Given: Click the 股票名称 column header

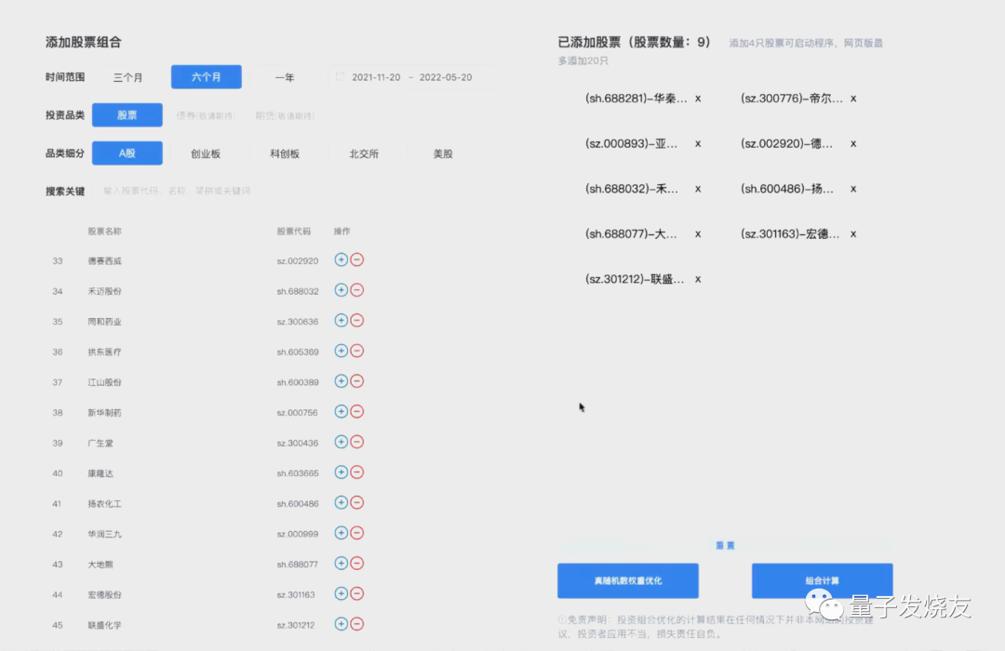Looking at the screenshot, I should 104,232.
